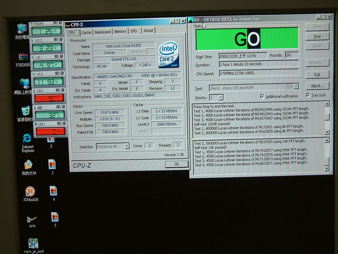Toggle the Tray Icon checkbox

(x=308, y=95)
